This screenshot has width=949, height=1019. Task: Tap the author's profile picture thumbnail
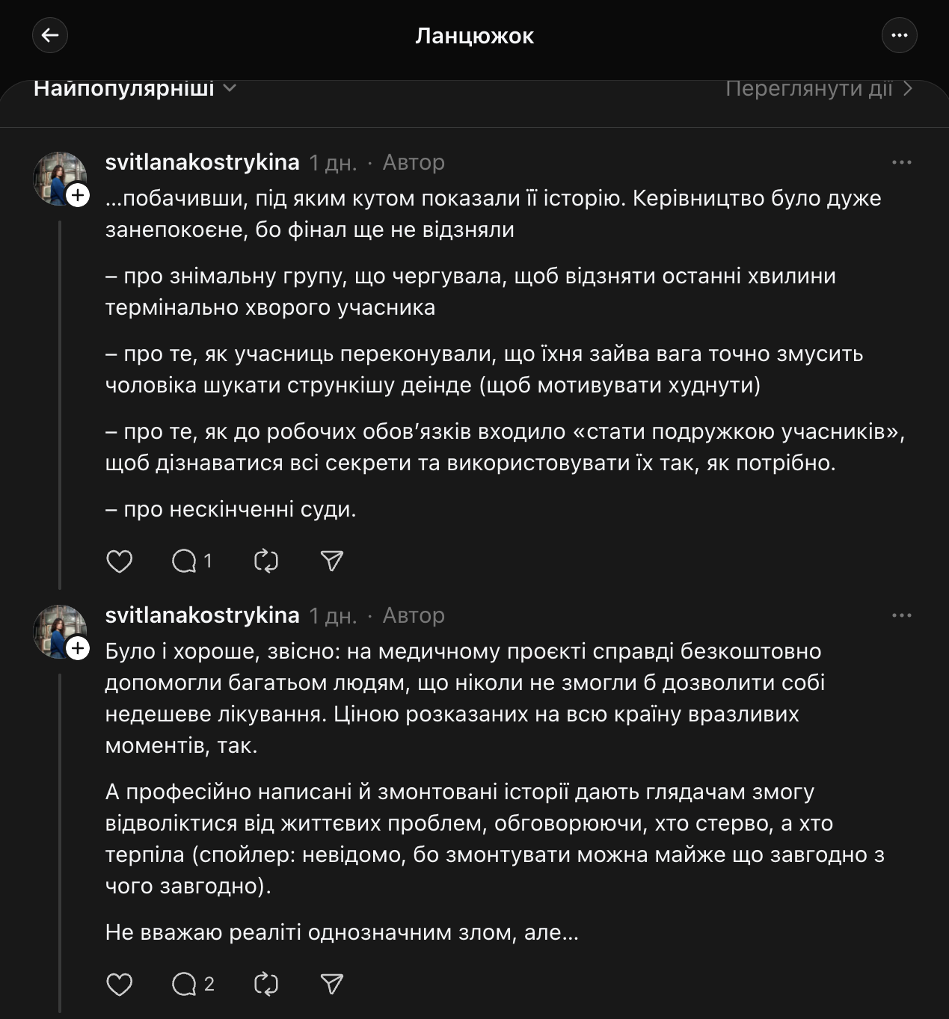pos(60,178)
